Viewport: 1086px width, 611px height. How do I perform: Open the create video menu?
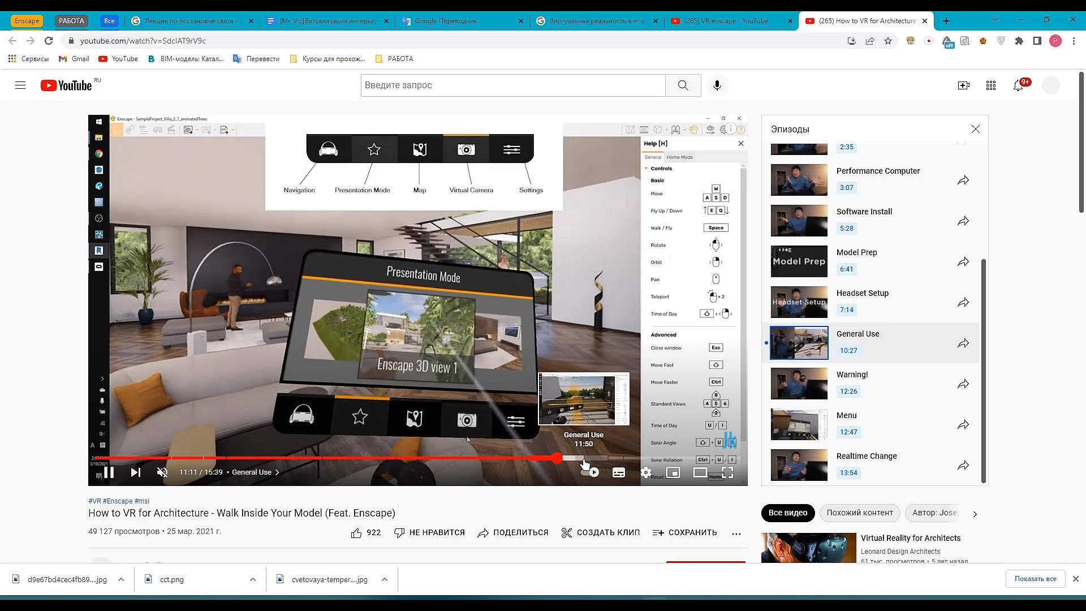pos(964,85)
